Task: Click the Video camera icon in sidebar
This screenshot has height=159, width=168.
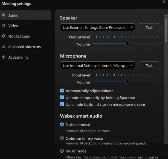Action: pyautogui.click(x=3, y=25)
